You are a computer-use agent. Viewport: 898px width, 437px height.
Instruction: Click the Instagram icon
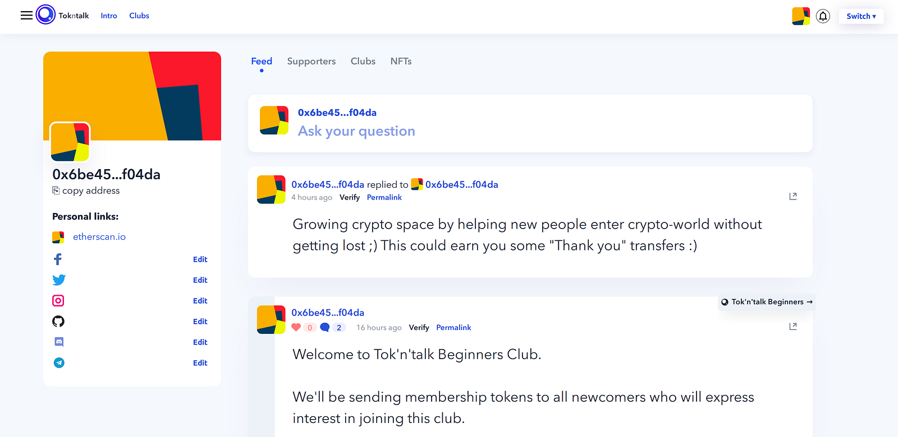(58, 301)
